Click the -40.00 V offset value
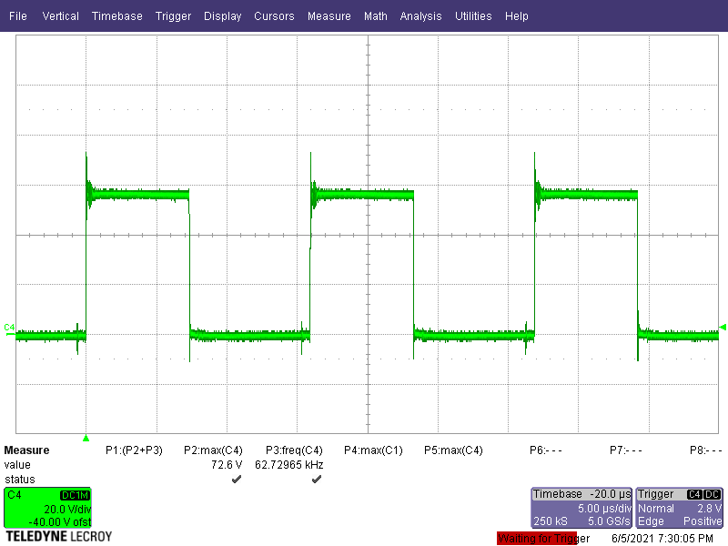The image size is (728, 546). [59, 521]
